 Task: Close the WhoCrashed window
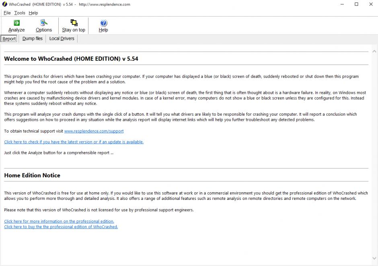[x=371, y=4]
